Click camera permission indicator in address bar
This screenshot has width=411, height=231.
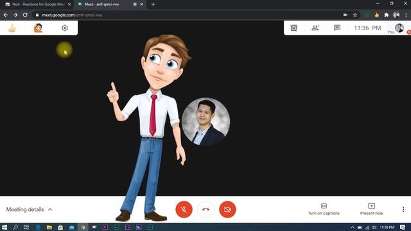click(345, 15)
